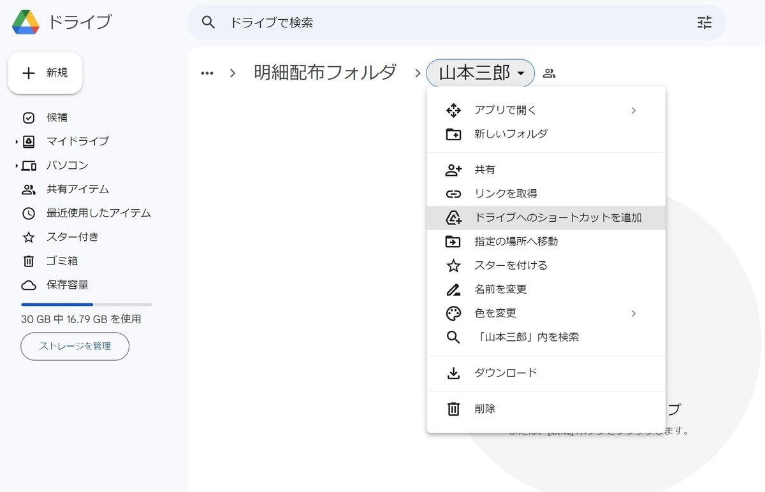Click the マイドライブ drive icon
765x492 pixels.
[x=29, y=141]
